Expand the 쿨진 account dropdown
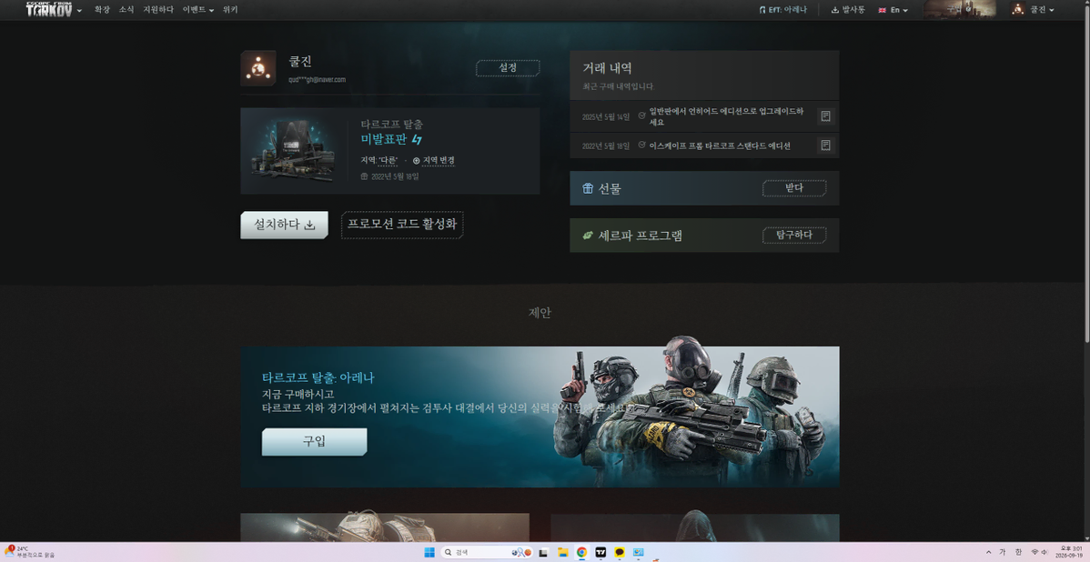Image resolution: width=1090 pixels, height=562 pixels. 1042,10
